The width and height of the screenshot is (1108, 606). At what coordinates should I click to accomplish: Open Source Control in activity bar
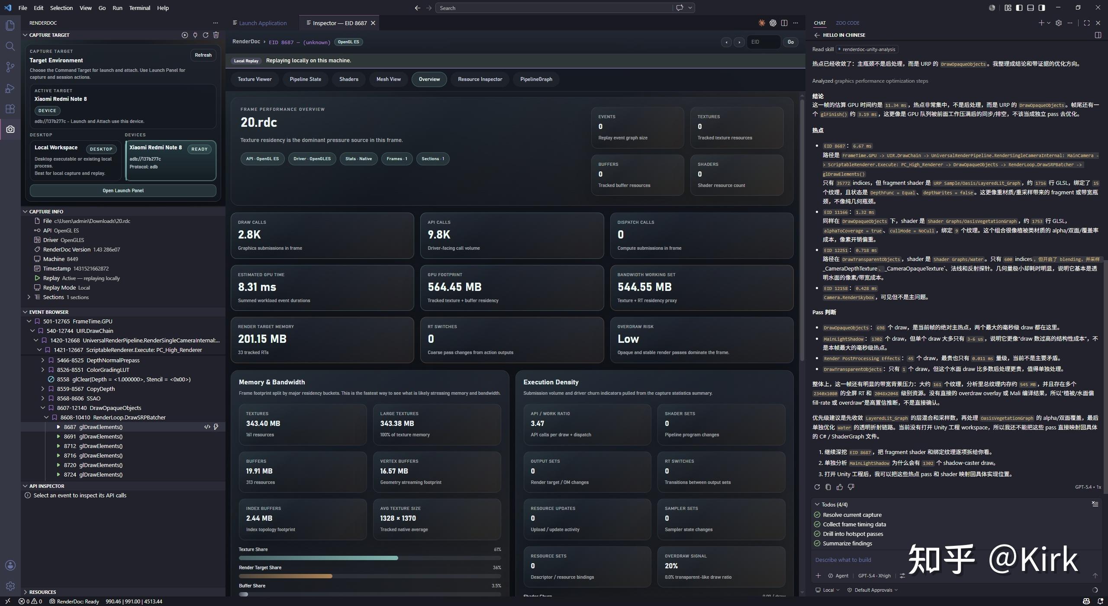pos(10,67)
